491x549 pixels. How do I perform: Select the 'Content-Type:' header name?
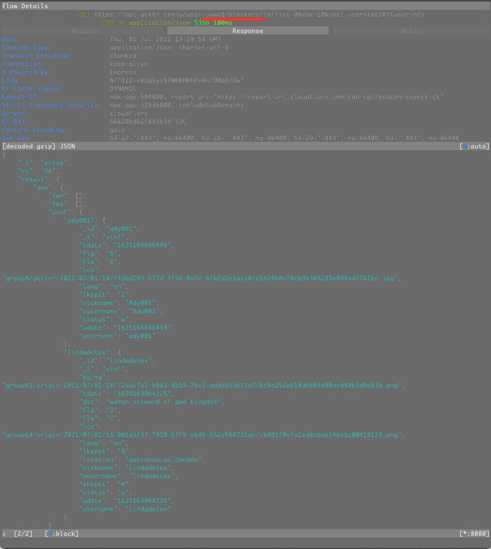[x=27, y=47]
